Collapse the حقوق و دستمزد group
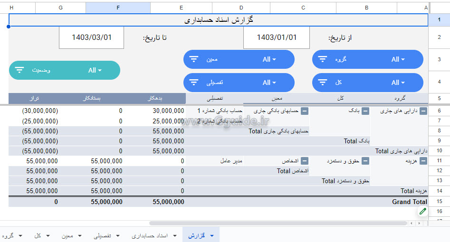Viewport: 450px width, 242px height. coord(365,161)
